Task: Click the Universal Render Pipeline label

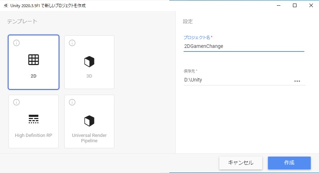Action: pyautogui.click(x=89, y=138)
